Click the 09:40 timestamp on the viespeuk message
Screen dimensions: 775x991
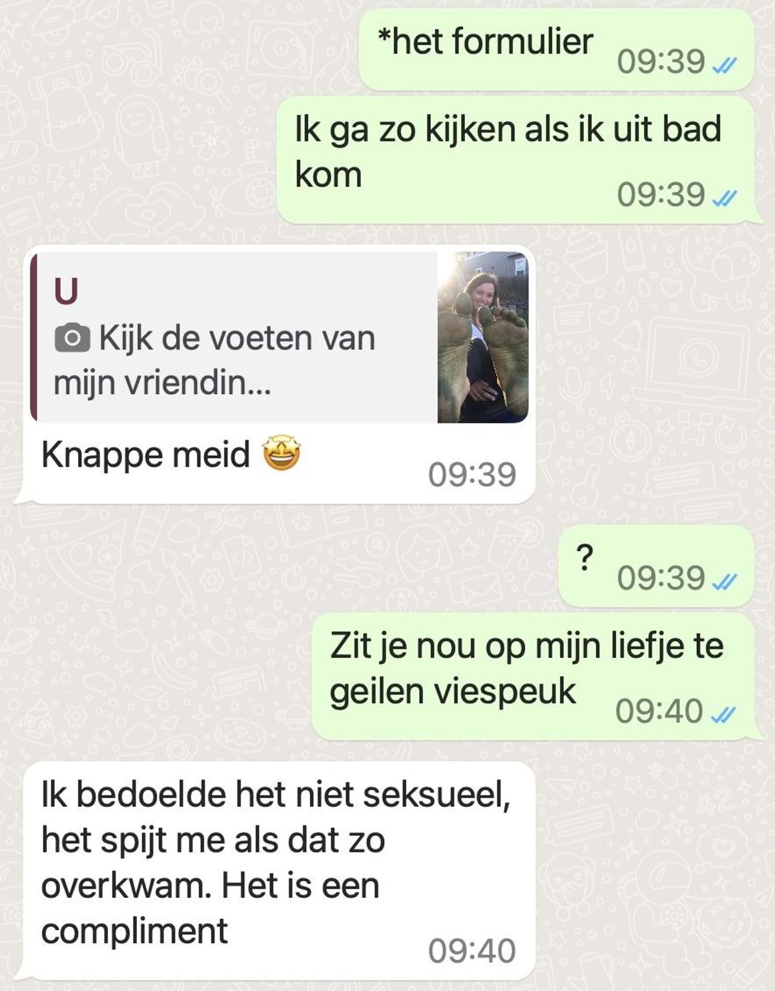point(659,712)
